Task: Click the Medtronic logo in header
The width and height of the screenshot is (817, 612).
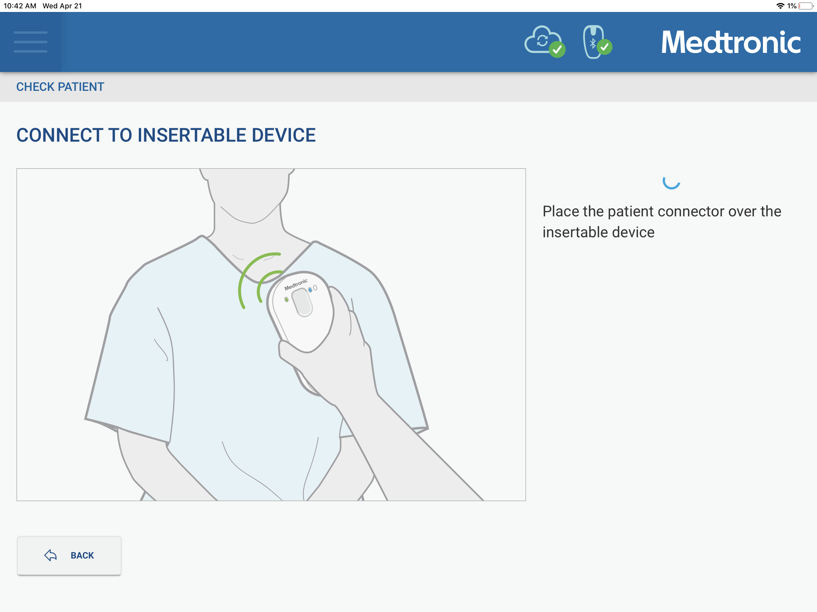Action: pyautogui.click(x=731, y=42)
